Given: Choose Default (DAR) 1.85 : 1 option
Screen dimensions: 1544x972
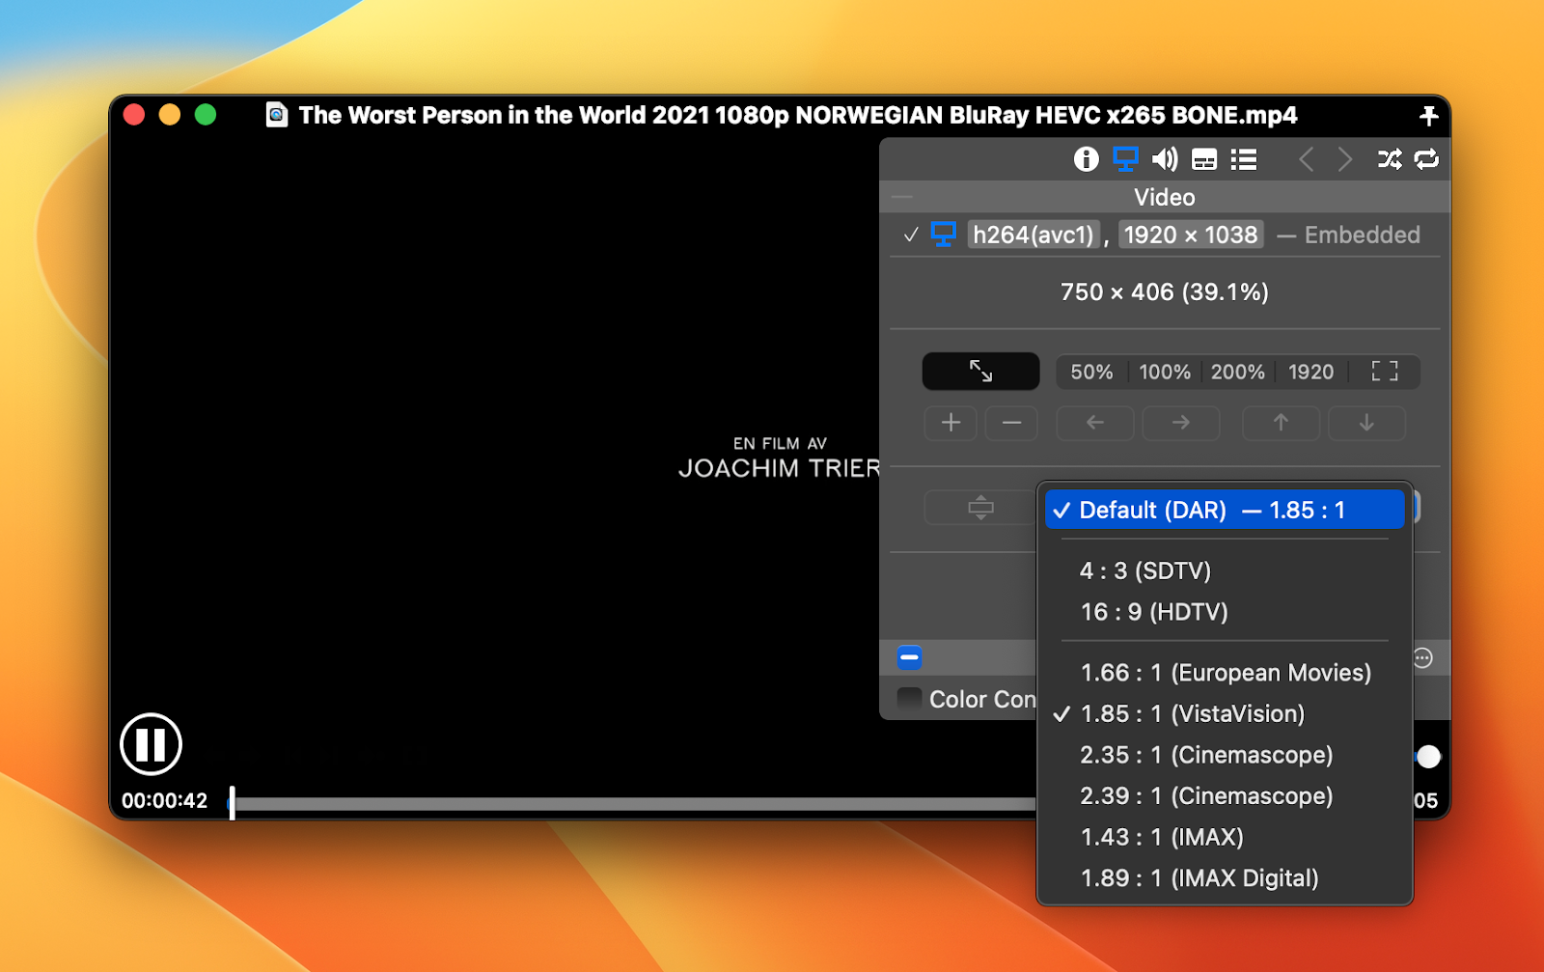Looking at the screenshot, I should click(x=1225, y=510).
